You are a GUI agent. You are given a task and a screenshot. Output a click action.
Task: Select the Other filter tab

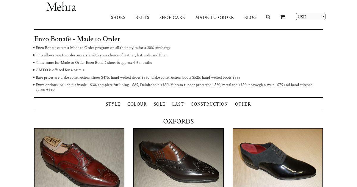[243, 104]
